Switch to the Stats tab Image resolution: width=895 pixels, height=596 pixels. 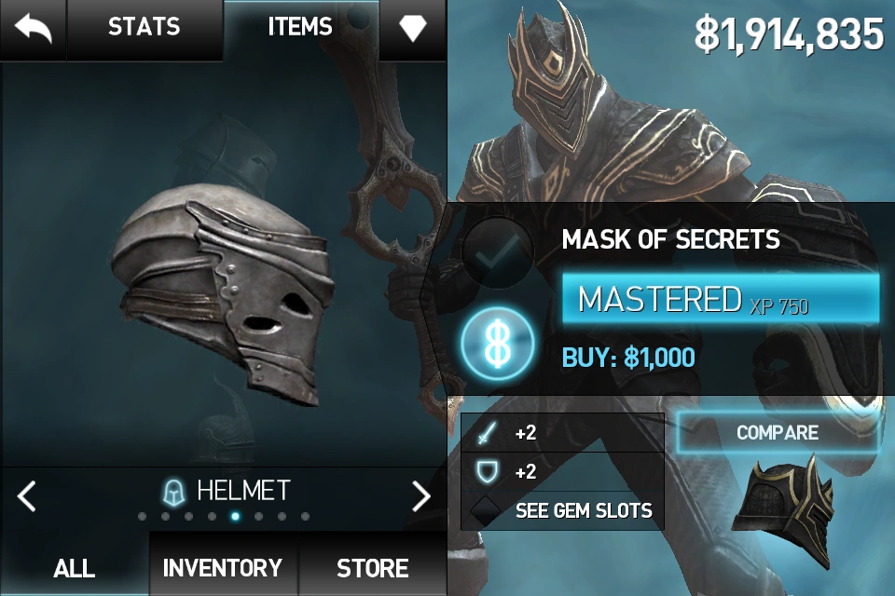pyautogui.click(x=145, y=27)
